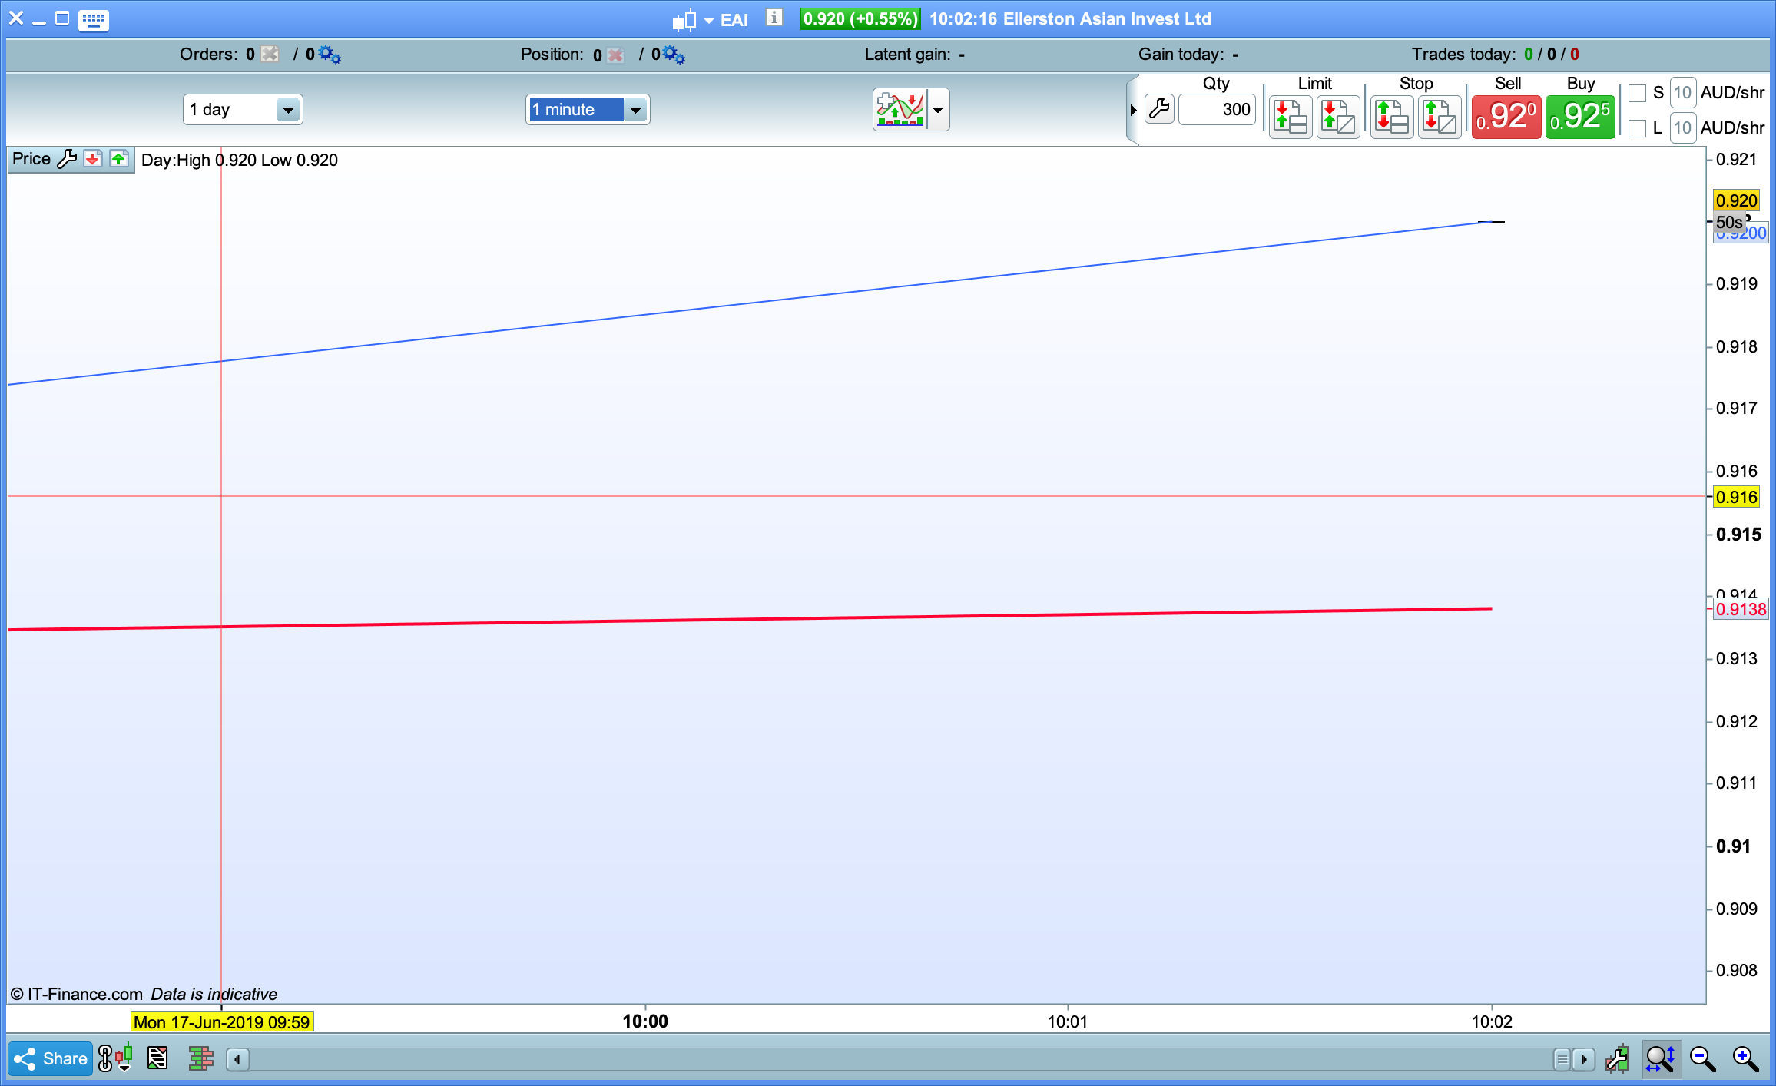This screenshot has width=1776, height=1086.
Task: Expand the indicators dropdown arrow
Action: [938, 110]
